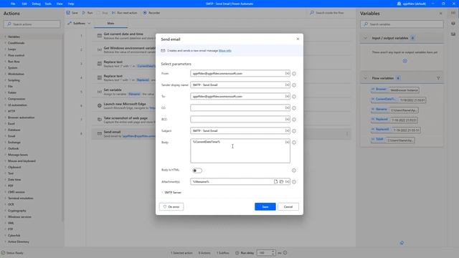
Task: Switch to the Main tab
Action: [x=110, y=24]
